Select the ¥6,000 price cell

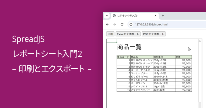tap(183, 83)
